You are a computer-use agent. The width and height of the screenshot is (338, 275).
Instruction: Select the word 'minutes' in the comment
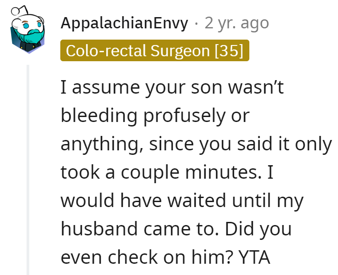222,172
